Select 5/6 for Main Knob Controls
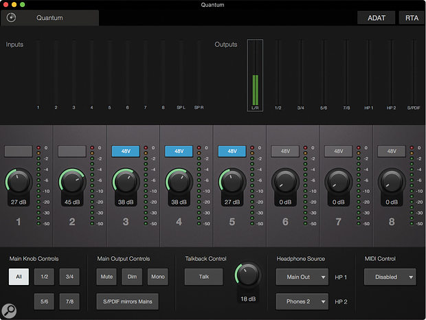The height and width of the screenshot is (320, 426). point(44,301)
